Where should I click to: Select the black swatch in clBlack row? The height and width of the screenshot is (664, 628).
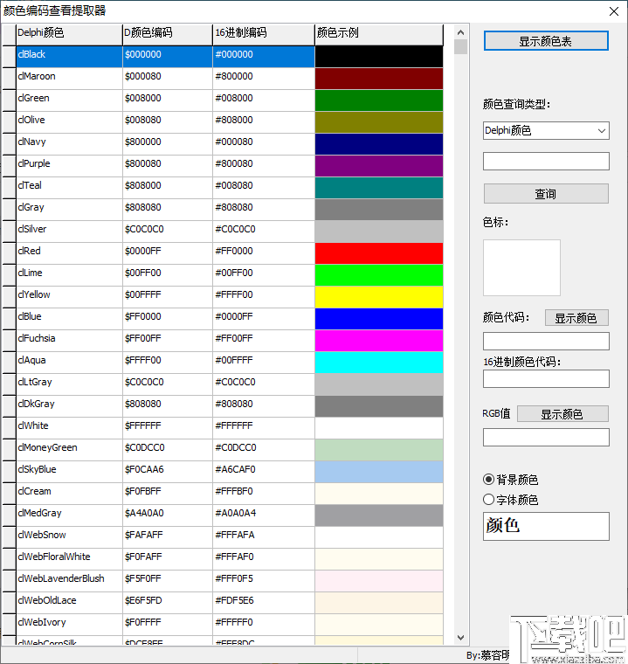[379, 56]
